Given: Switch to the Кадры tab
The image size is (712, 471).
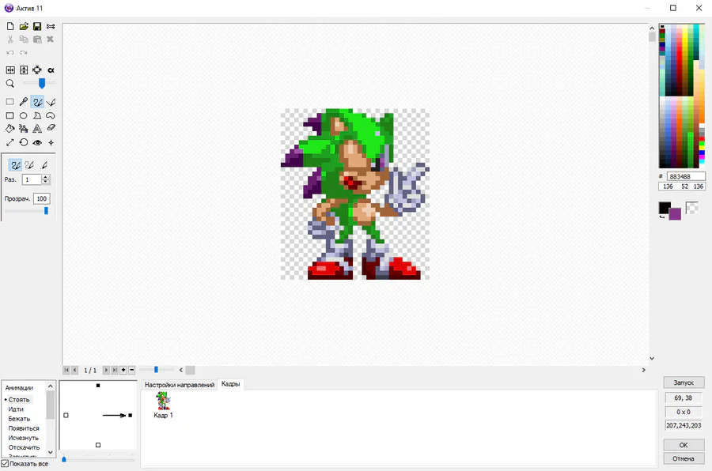Looking at the screenshot, I should point(231,384).
